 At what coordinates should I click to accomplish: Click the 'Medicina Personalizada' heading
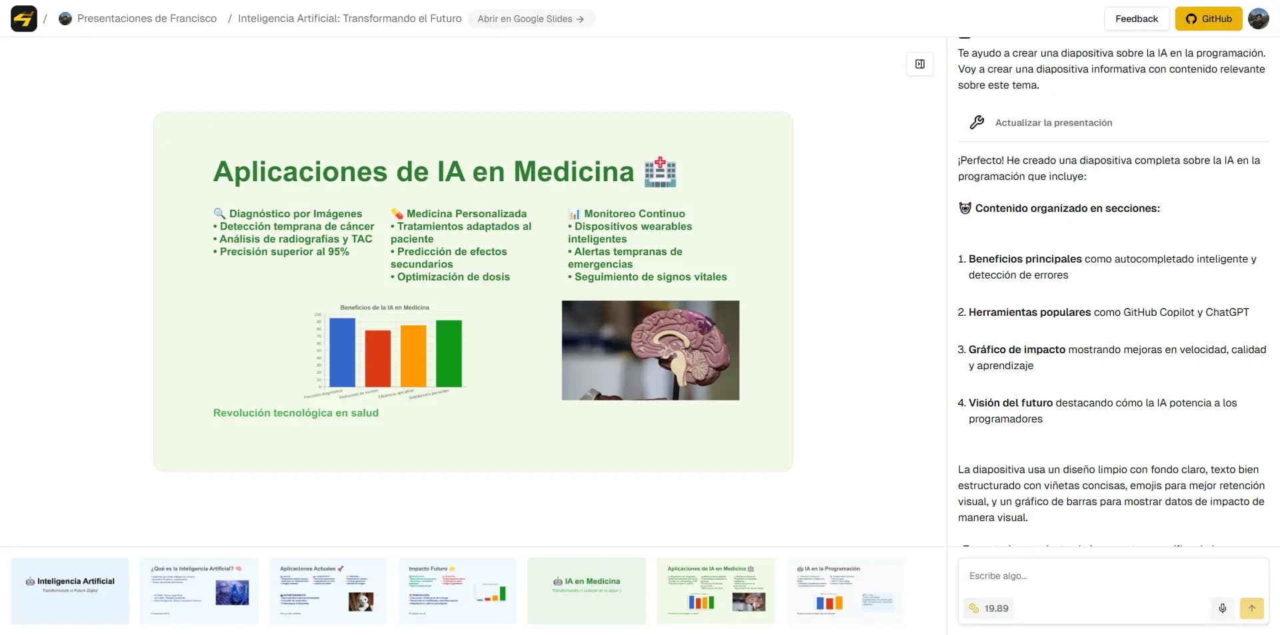pos(467,214)
